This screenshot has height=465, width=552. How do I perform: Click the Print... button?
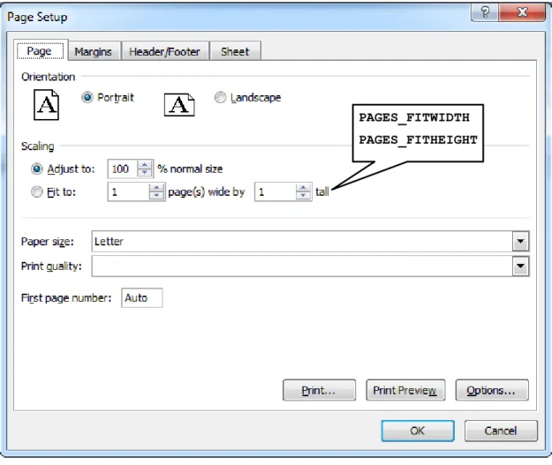coord(319,390)
